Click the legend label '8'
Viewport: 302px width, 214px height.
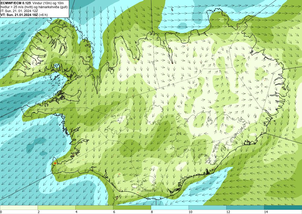click(152, 212)
